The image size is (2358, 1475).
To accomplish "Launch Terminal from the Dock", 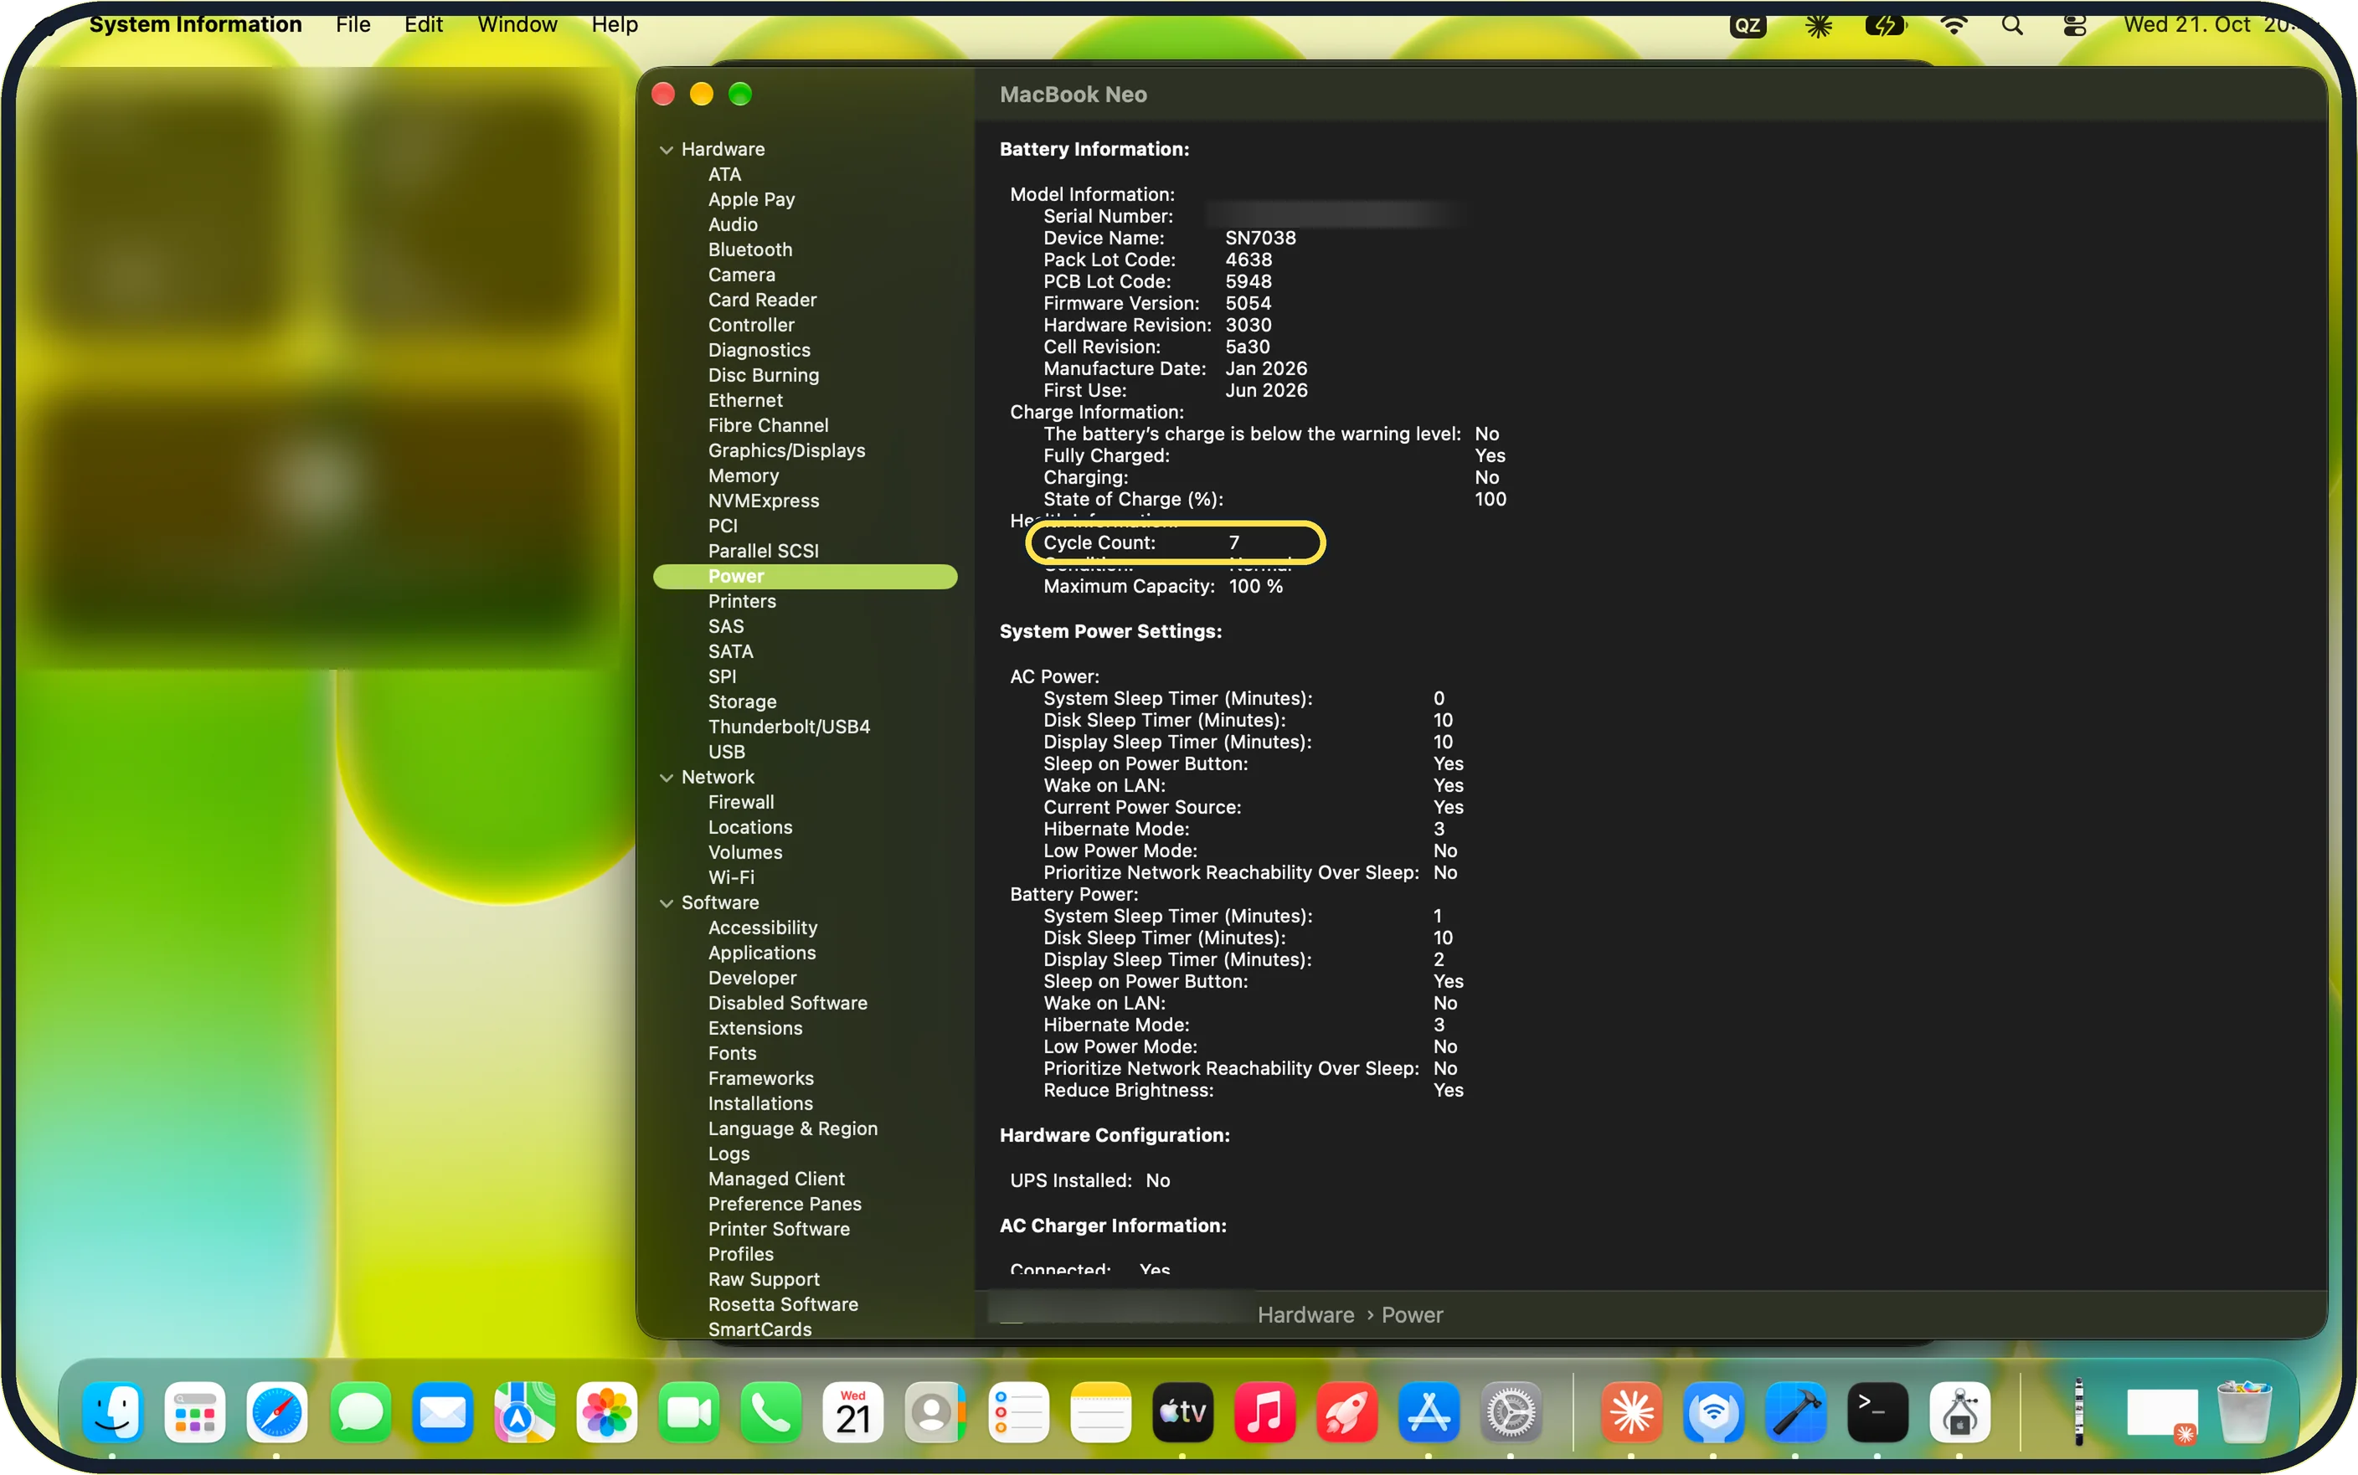I will (x=1877, y=1411).
